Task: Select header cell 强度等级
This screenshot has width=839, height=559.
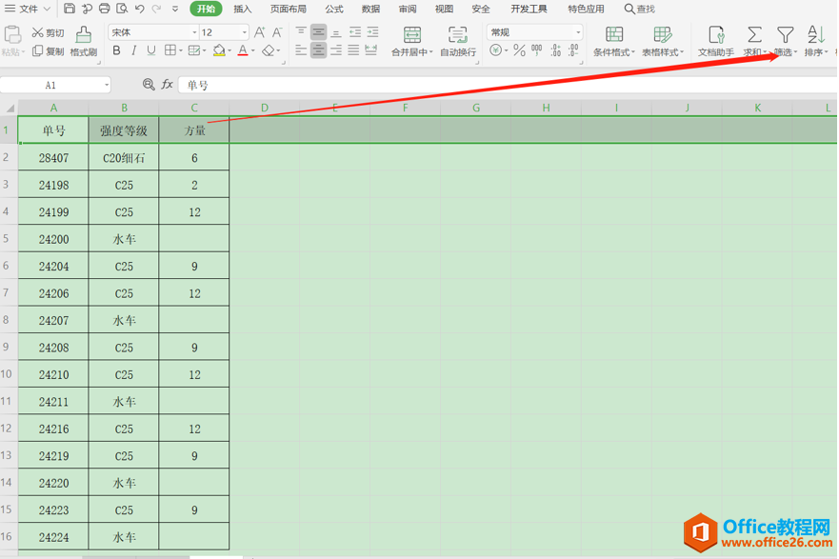Action: click(x=124, y=130)
